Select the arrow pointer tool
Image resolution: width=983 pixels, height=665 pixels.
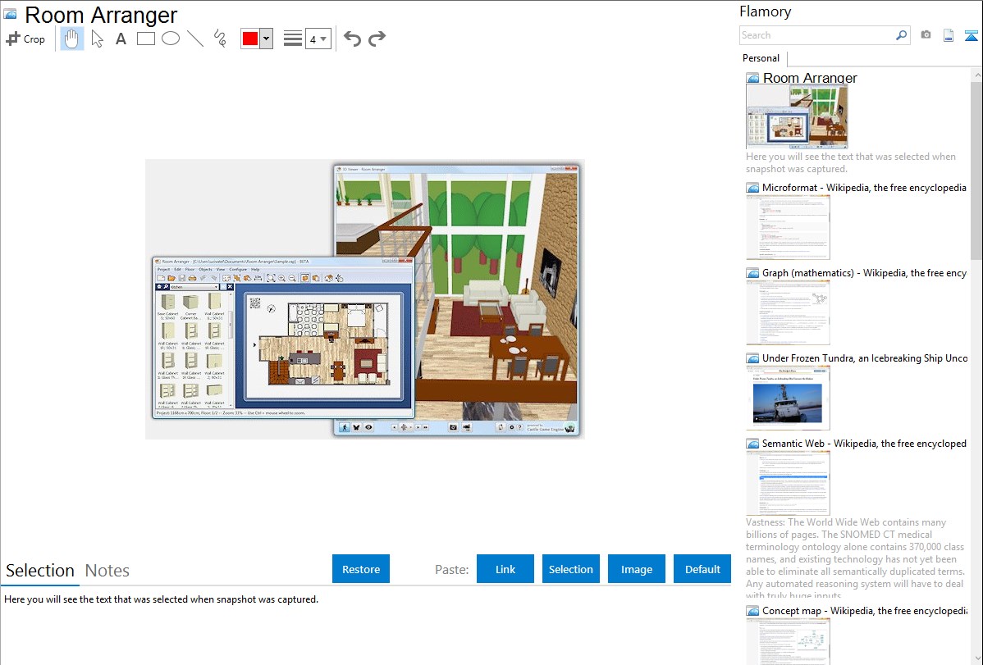point(98,39)
